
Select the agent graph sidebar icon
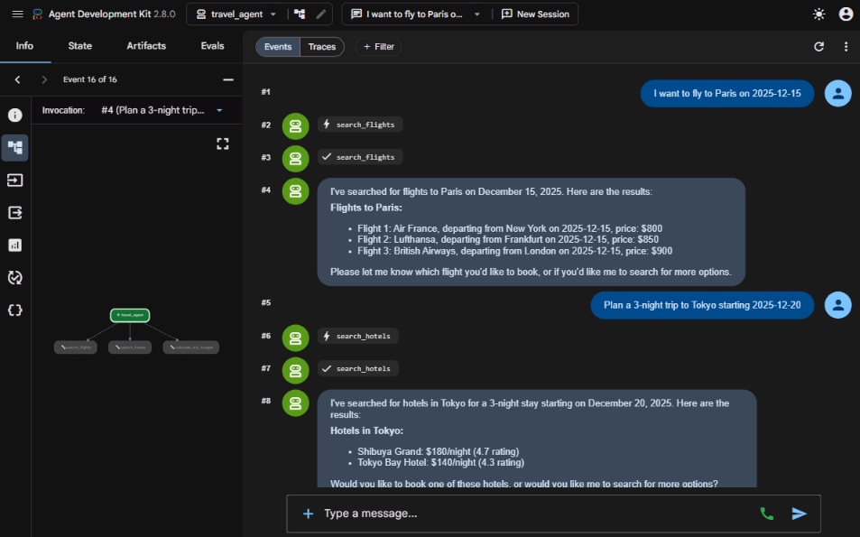(x=14, y=147)
